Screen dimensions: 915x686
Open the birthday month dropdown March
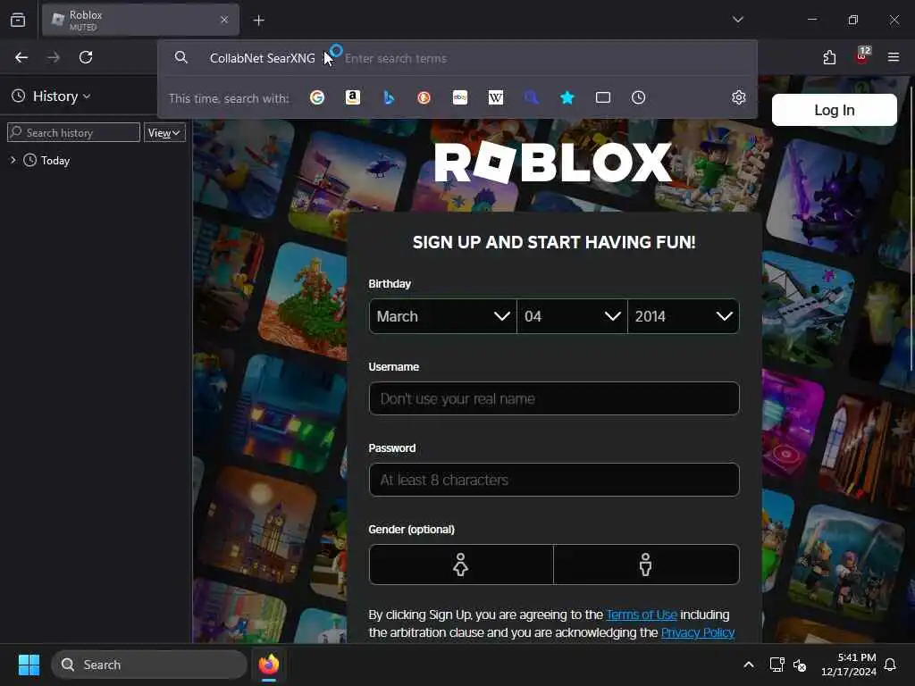pos(443,316)
